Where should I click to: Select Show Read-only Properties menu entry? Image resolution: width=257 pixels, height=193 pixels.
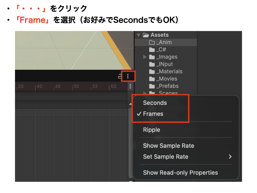180,173
